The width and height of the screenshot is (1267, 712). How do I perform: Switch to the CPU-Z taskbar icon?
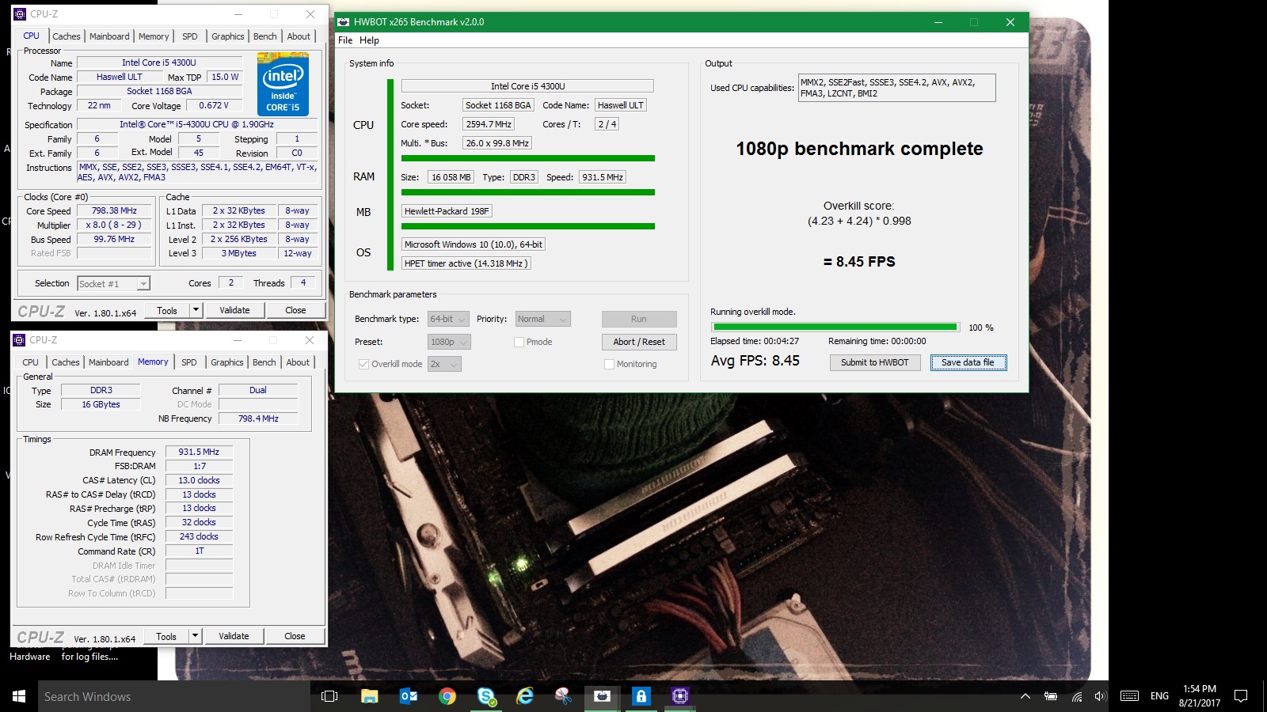(679, 696)
